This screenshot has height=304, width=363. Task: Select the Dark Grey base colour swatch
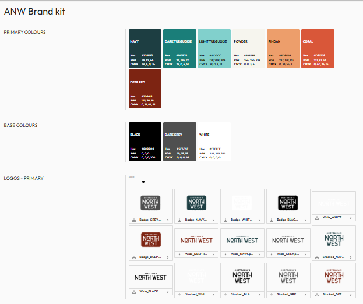click(179, 142)
